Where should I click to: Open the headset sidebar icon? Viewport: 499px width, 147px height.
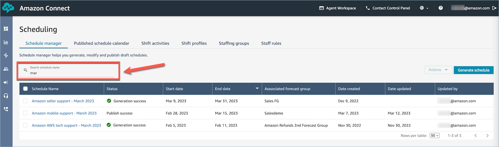[6, 96]
